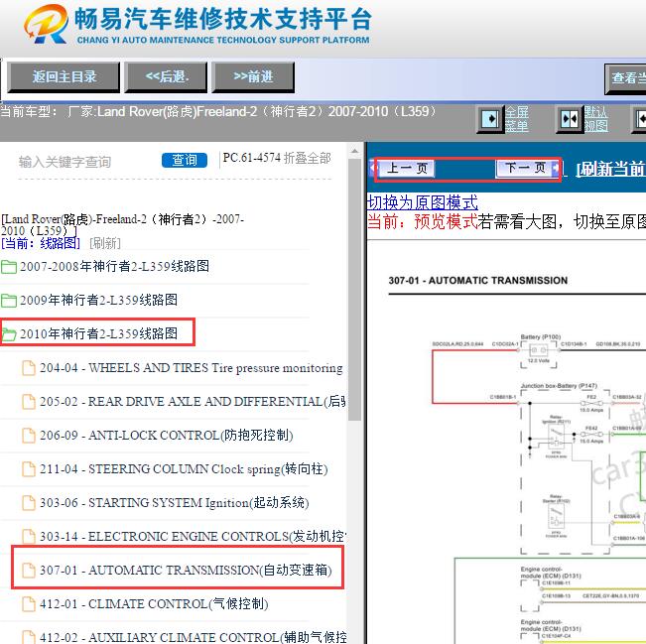Click the 切换为原图模式 link

(423, 202)
